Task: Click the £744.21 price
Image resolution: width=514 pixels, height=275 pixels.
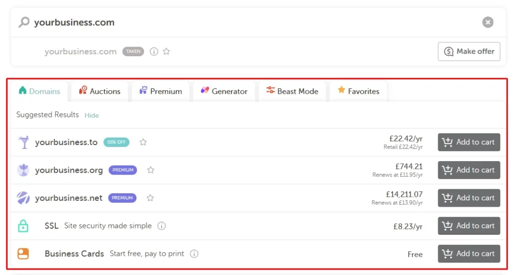Action: coord(409,167)
